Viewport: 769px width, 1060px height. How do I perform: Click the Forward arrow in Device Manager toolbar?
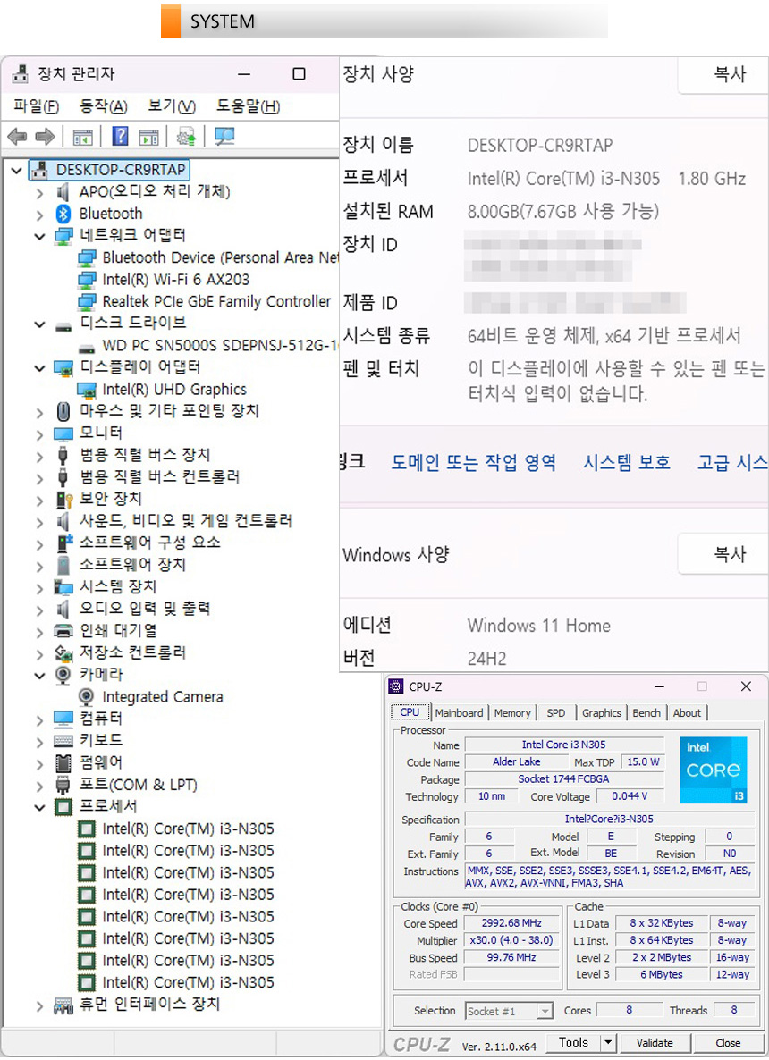45,137
